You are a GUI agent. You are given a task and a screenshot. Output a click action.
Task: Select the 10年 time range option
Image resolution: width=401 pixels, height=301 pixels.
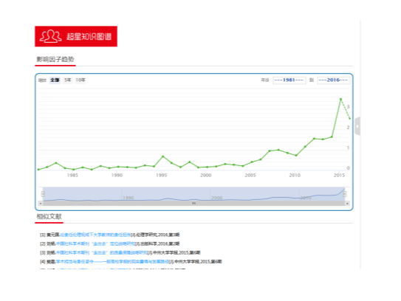[80, 80]
